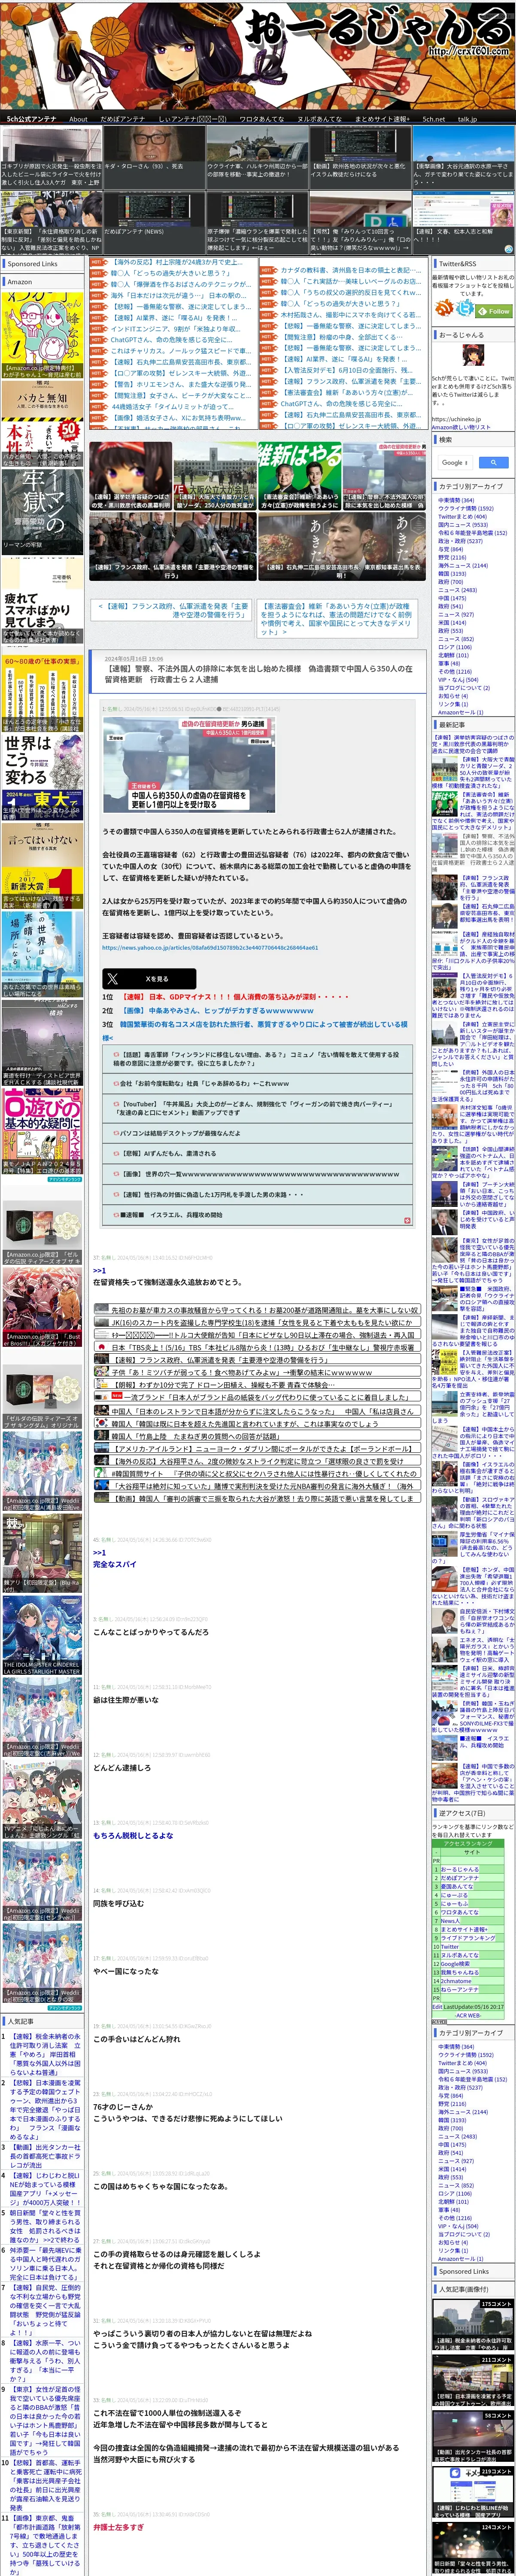
Task: Select ヌルポあんてな in the navigation bar
Action: [x=319, y=118]
